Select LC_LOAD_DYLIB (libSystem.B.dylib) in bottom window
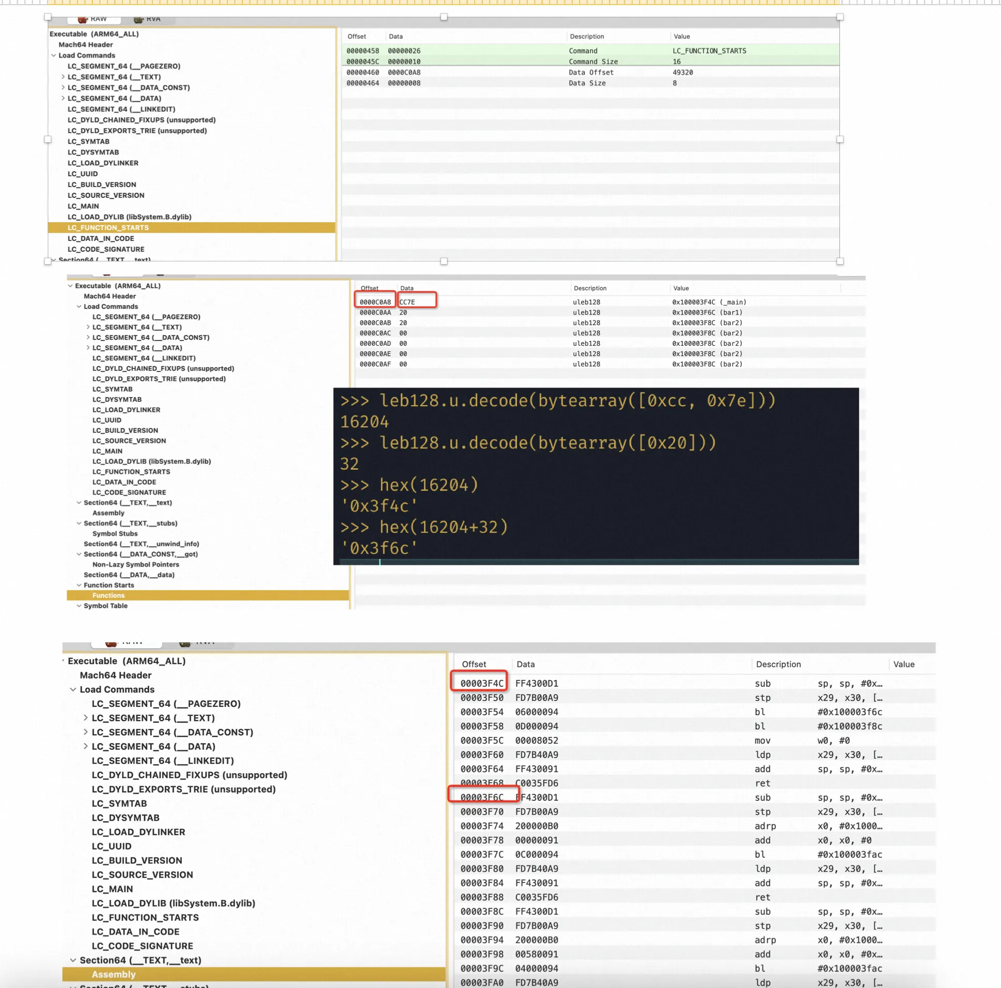 click(x=173, y=903)
